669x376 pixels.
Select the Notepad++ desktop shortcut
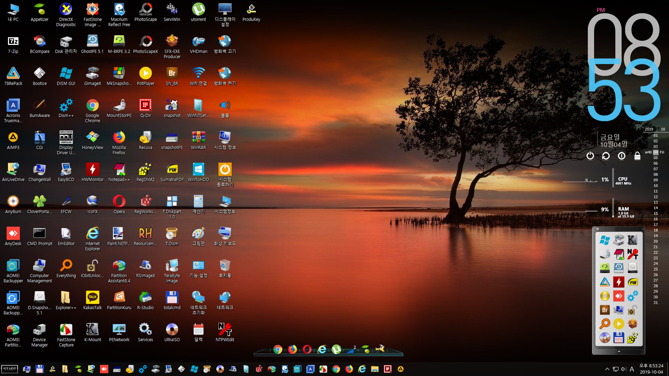[x=119, y=173]
